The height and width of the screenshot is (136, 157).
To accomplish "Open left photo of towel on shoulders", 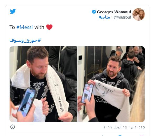I will (43, 84).
